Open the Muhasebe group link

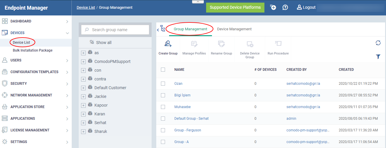pyautogui.click(x=183, y=107)
